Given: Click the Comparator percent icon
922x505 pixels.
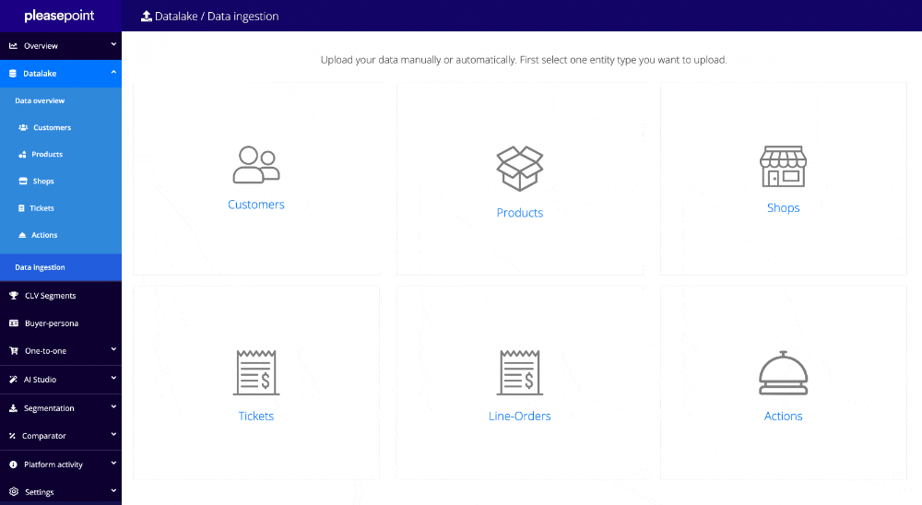Looking at the screenshot, I should [12, 436].
